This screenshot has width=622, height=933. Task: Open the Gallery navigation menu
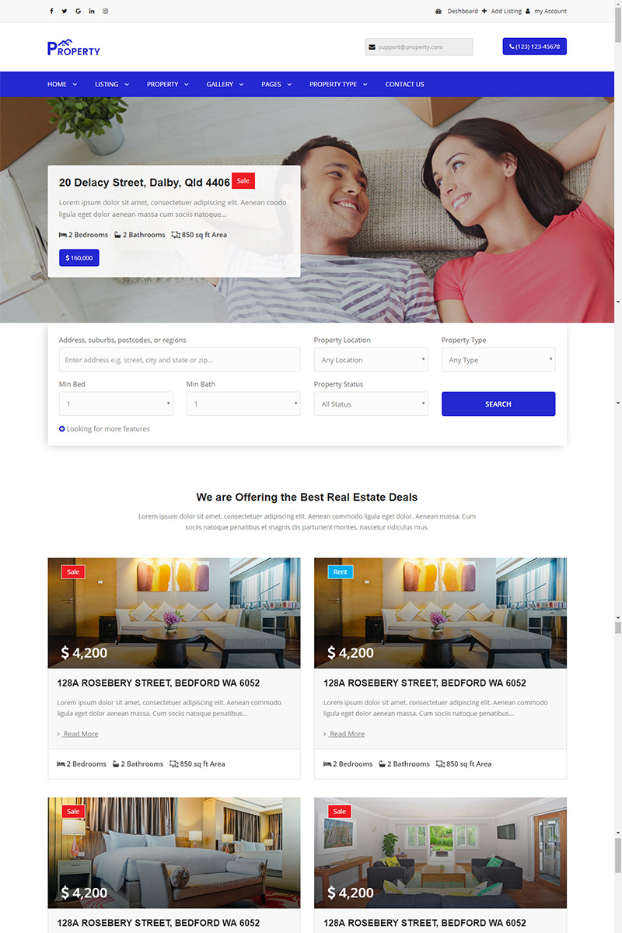(x=225, y=84)
